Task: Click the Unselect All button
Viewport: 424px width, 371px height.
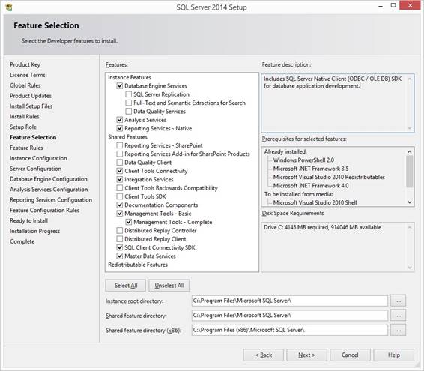Action: (169, 286)
